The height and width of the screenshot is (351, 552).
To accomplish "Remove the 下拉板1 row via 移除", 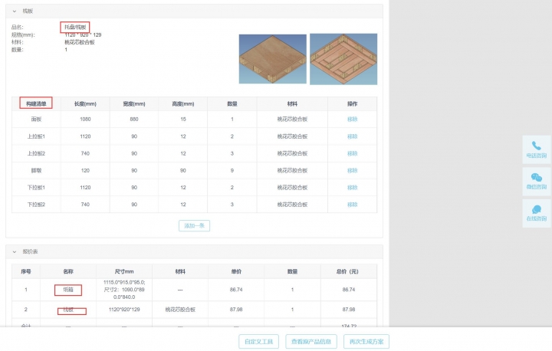I will (352, 188).
